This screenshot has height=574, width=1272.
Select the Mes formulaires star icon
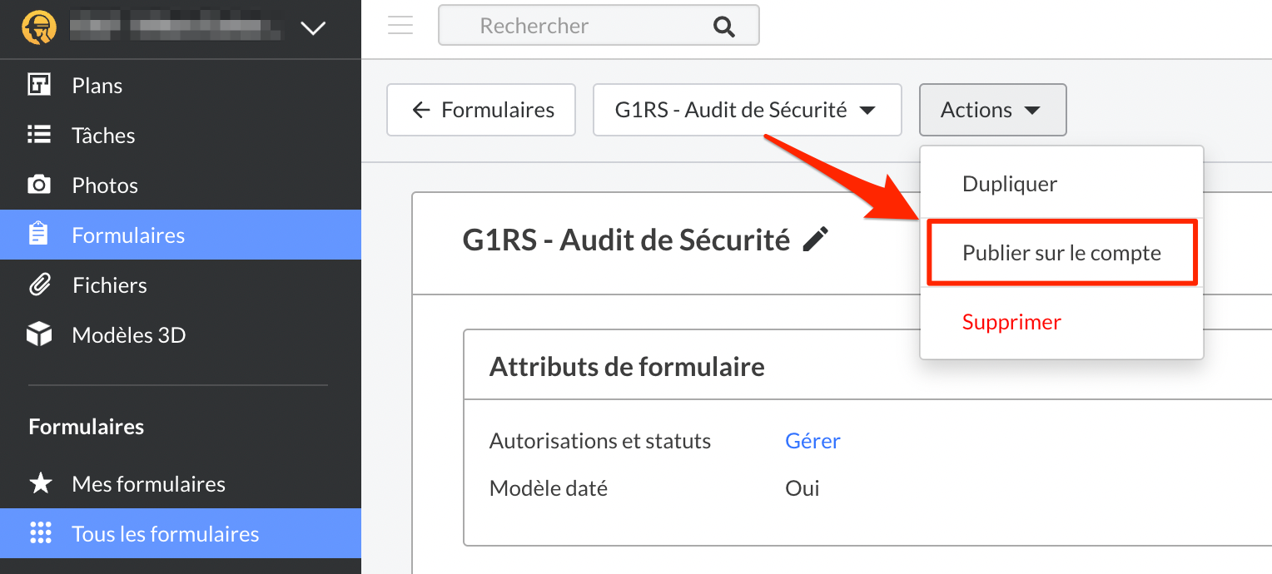coord(41,483)
